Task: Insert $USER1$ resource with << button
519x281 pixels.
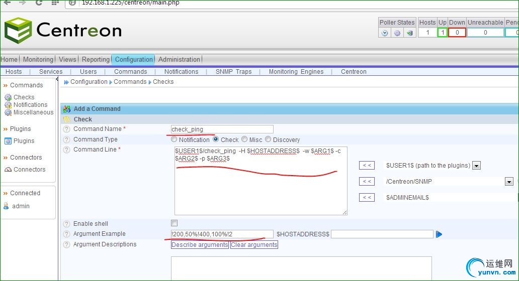Action: tap(367, 165)
